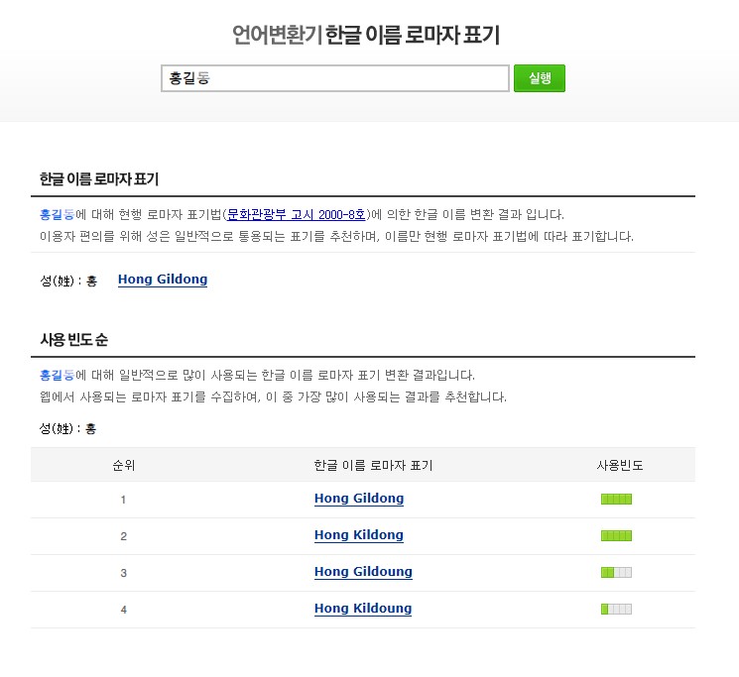Click the 사용빈도 column header
The width and height of the screenshot is (739, 677).
click(x=620, y=465)
